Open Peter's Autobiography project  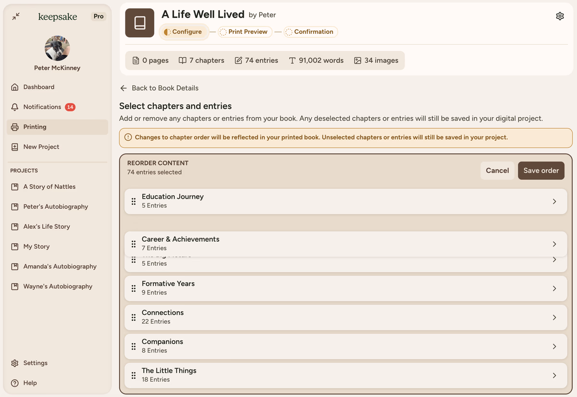pyautogui.click(x=55, y=207)
